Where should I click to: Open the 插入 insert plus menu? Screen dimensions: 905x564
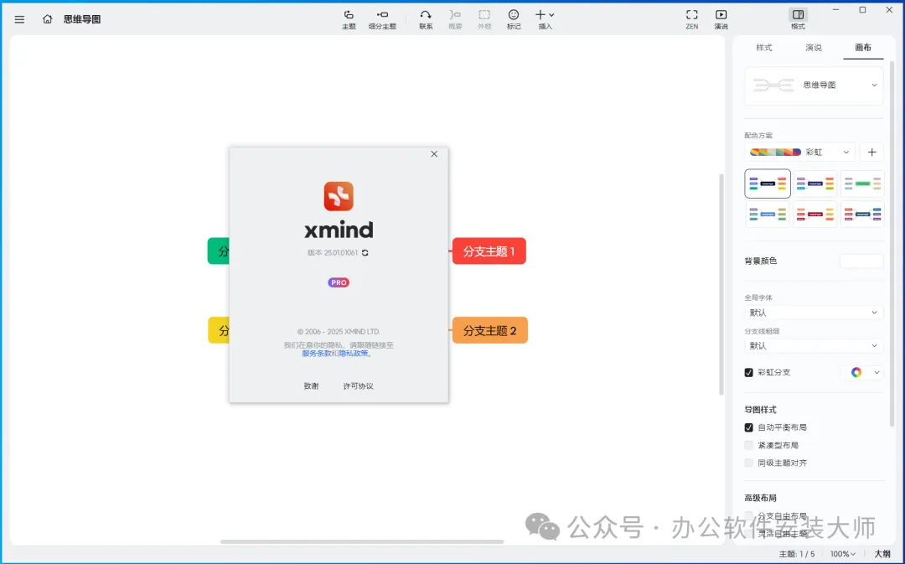pyautogui.click(x=545, y=19)
